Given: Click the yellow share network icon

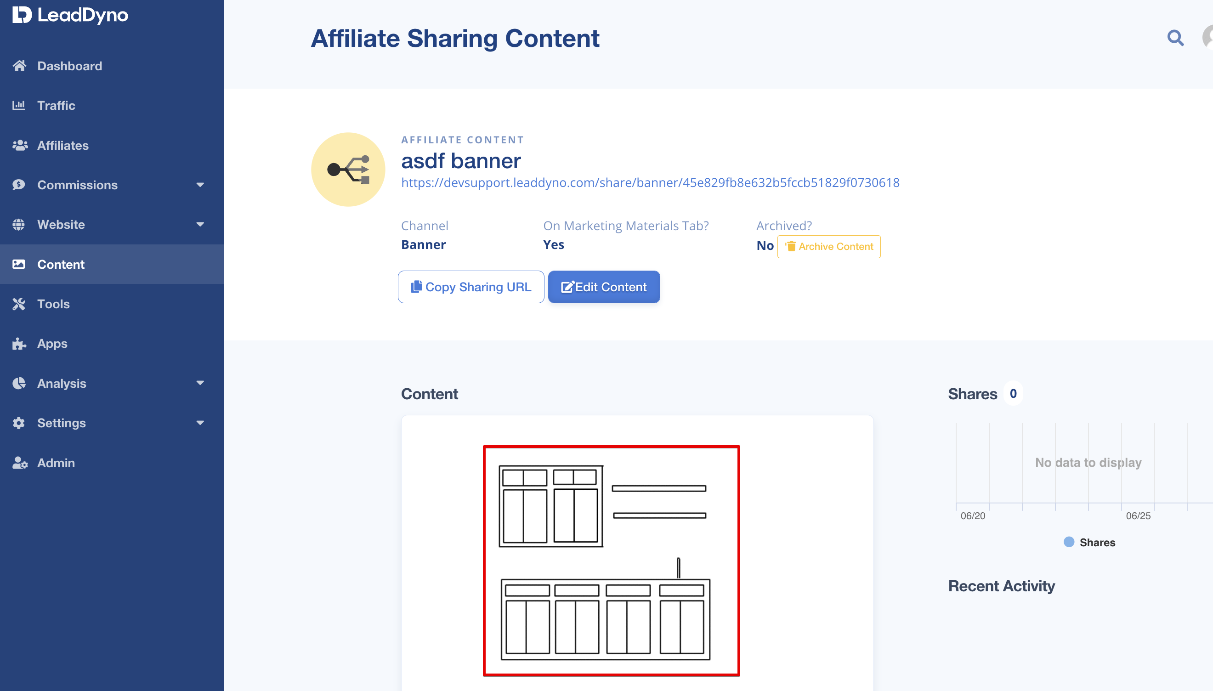Looking at the screenshot, I should [348, 170].
